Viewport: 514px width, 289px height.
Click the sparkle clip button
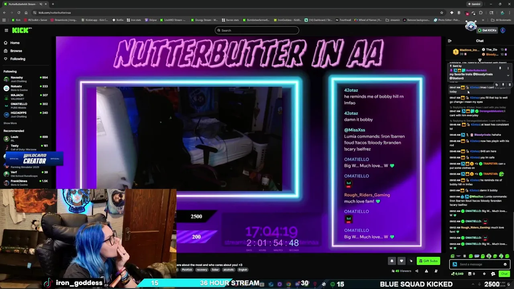[411, 261]
